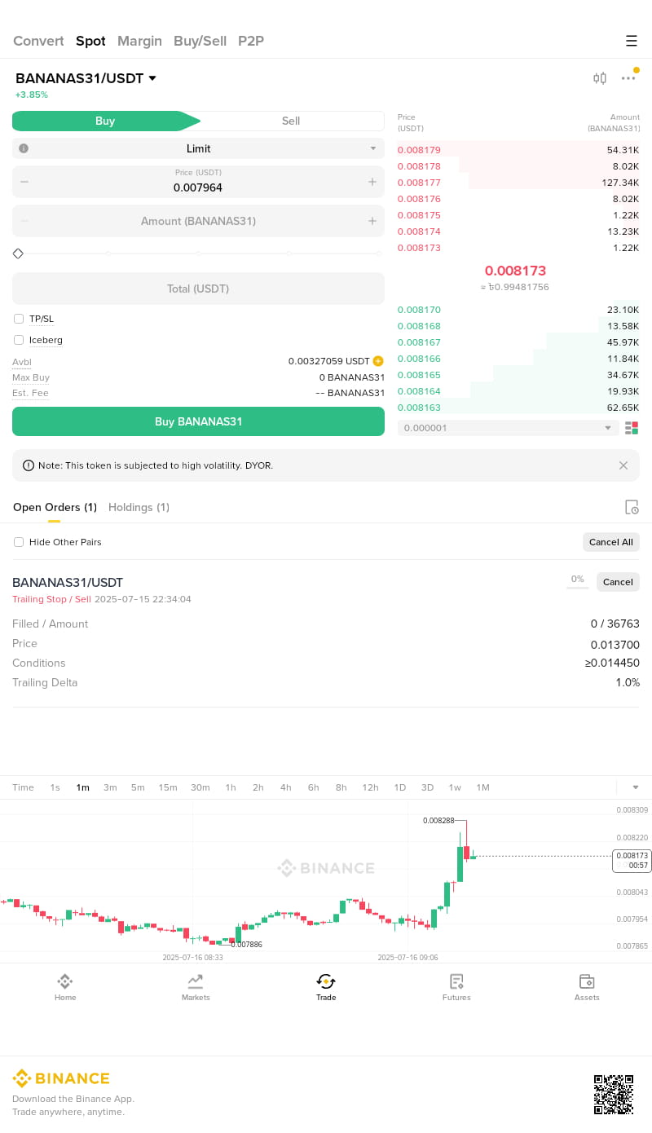
Task: Click the 0% filled indicator on open order
Action: pos(578,580)
